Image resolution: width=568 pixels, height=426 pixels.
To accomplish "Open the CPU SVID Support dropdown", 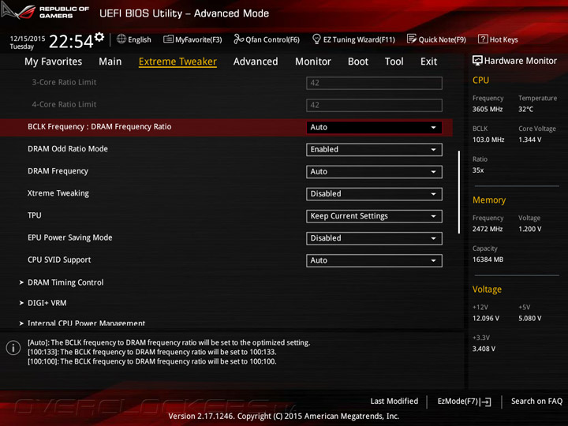I will 374,260.
